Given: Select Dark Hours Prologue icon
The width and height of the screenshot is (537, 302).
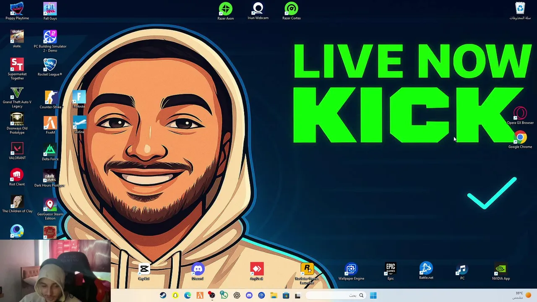Looking at the screenshot, I should [x=50, y=179].
